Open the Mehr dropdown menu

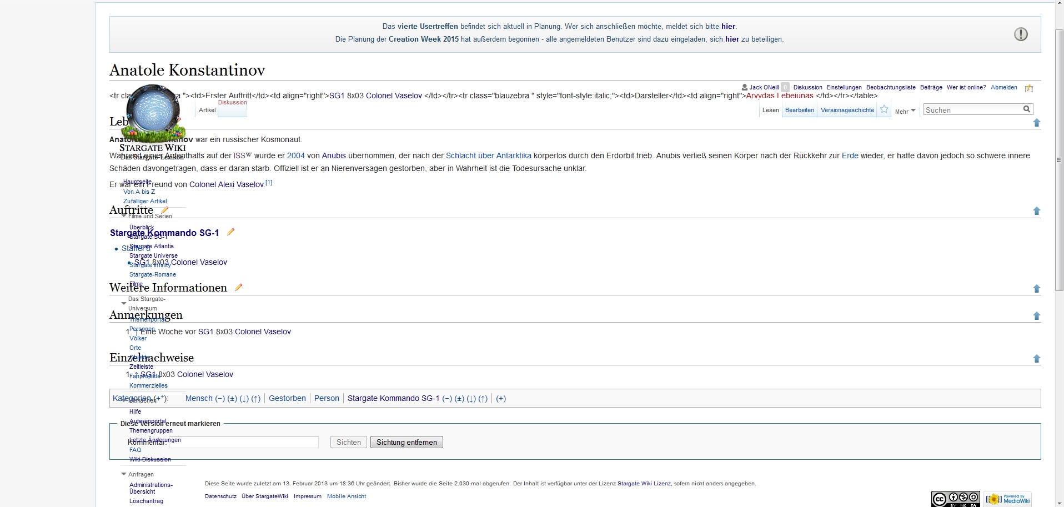pos(905,111)
